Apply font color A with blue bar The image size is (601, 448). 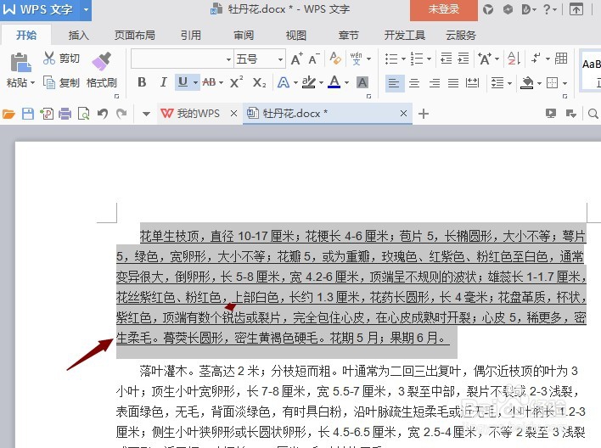pos(334,82)
